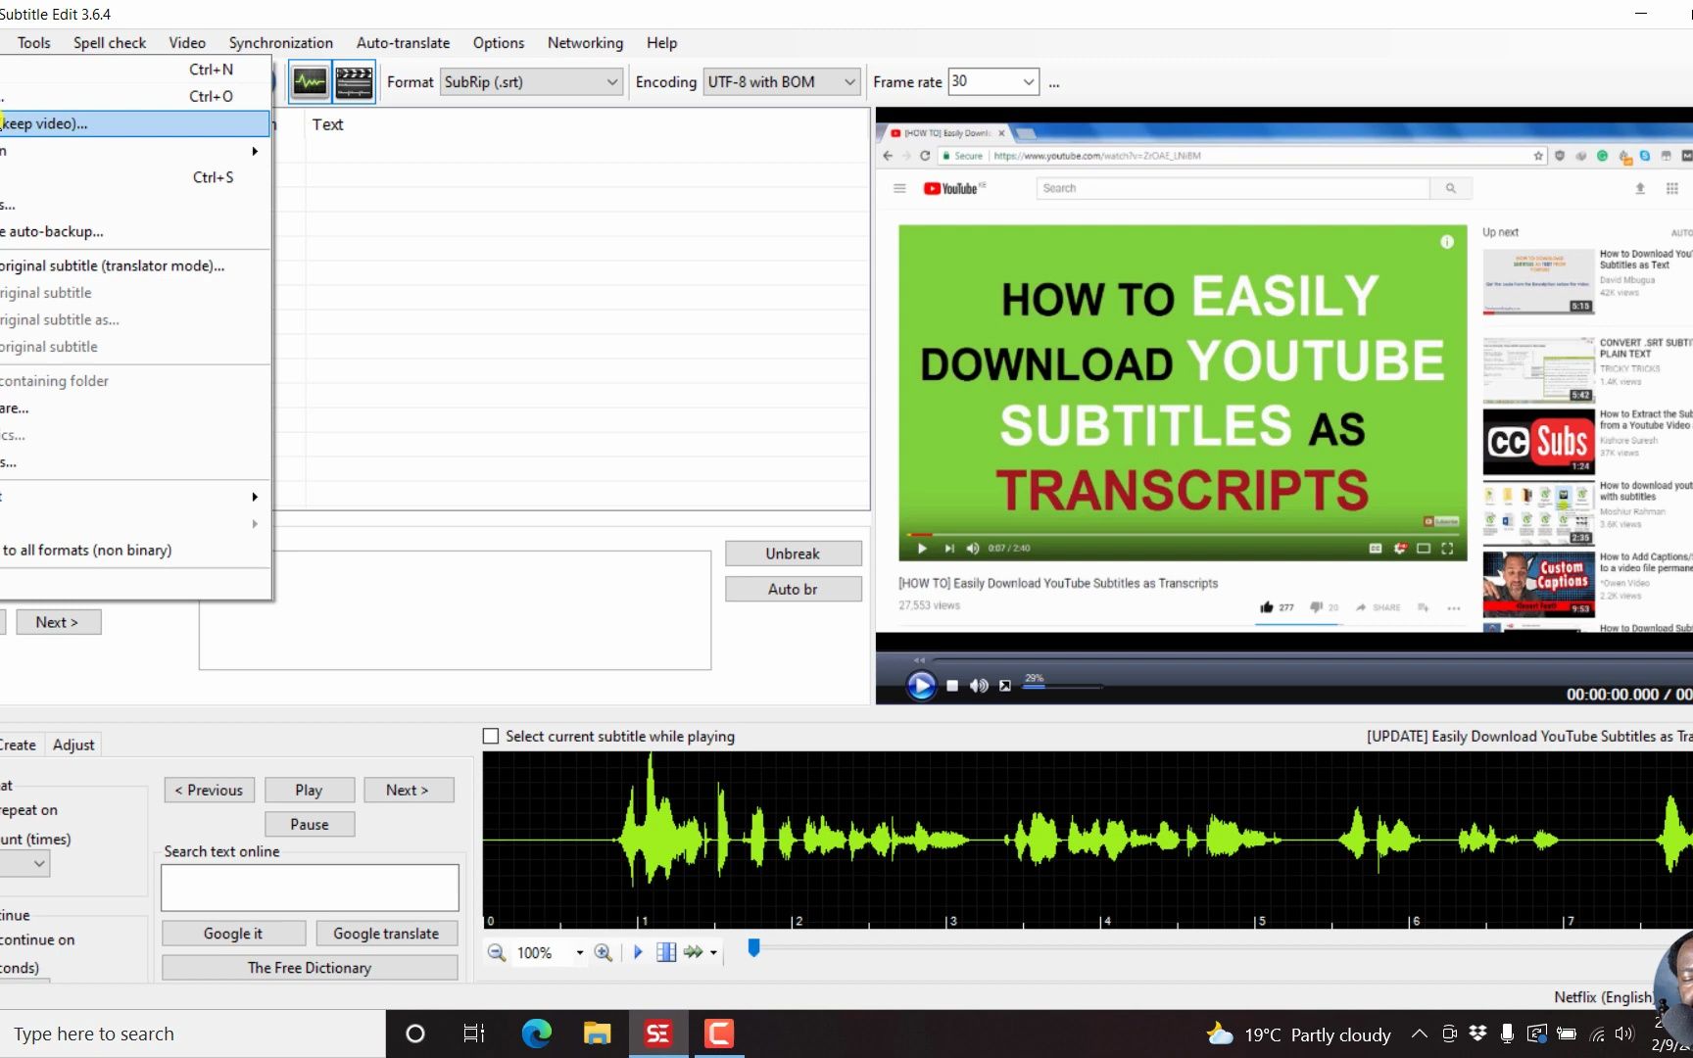
Task: Choose the to all formats (non binary) entry
Action: click(134, 550)
